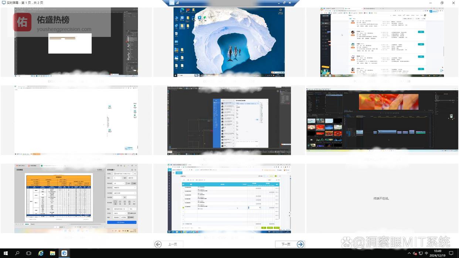Open File Explorer from the taskbar
This screenshot has height=258, width=459.
point(52,253)
